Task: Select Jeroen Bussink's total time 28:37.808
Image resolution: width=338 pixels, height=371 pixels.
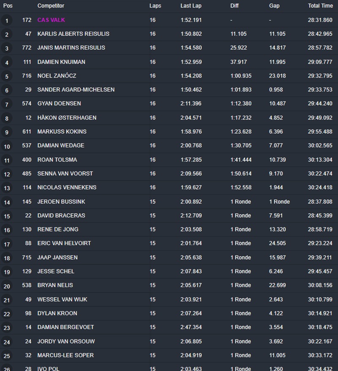Action: point(320,202)
